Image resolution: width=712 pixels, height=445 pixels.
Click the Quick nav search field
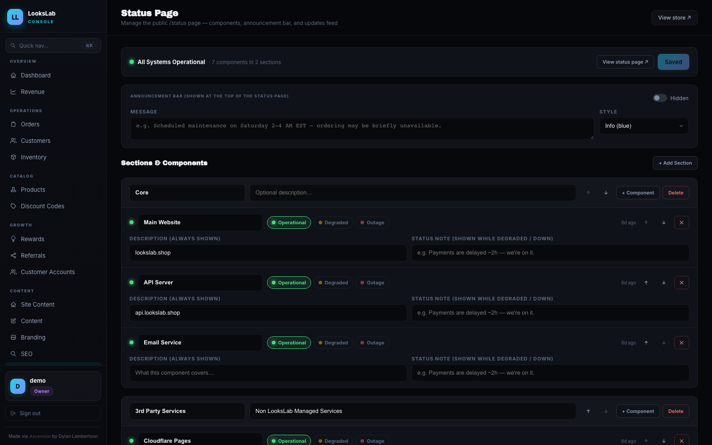tap(53, 45)
